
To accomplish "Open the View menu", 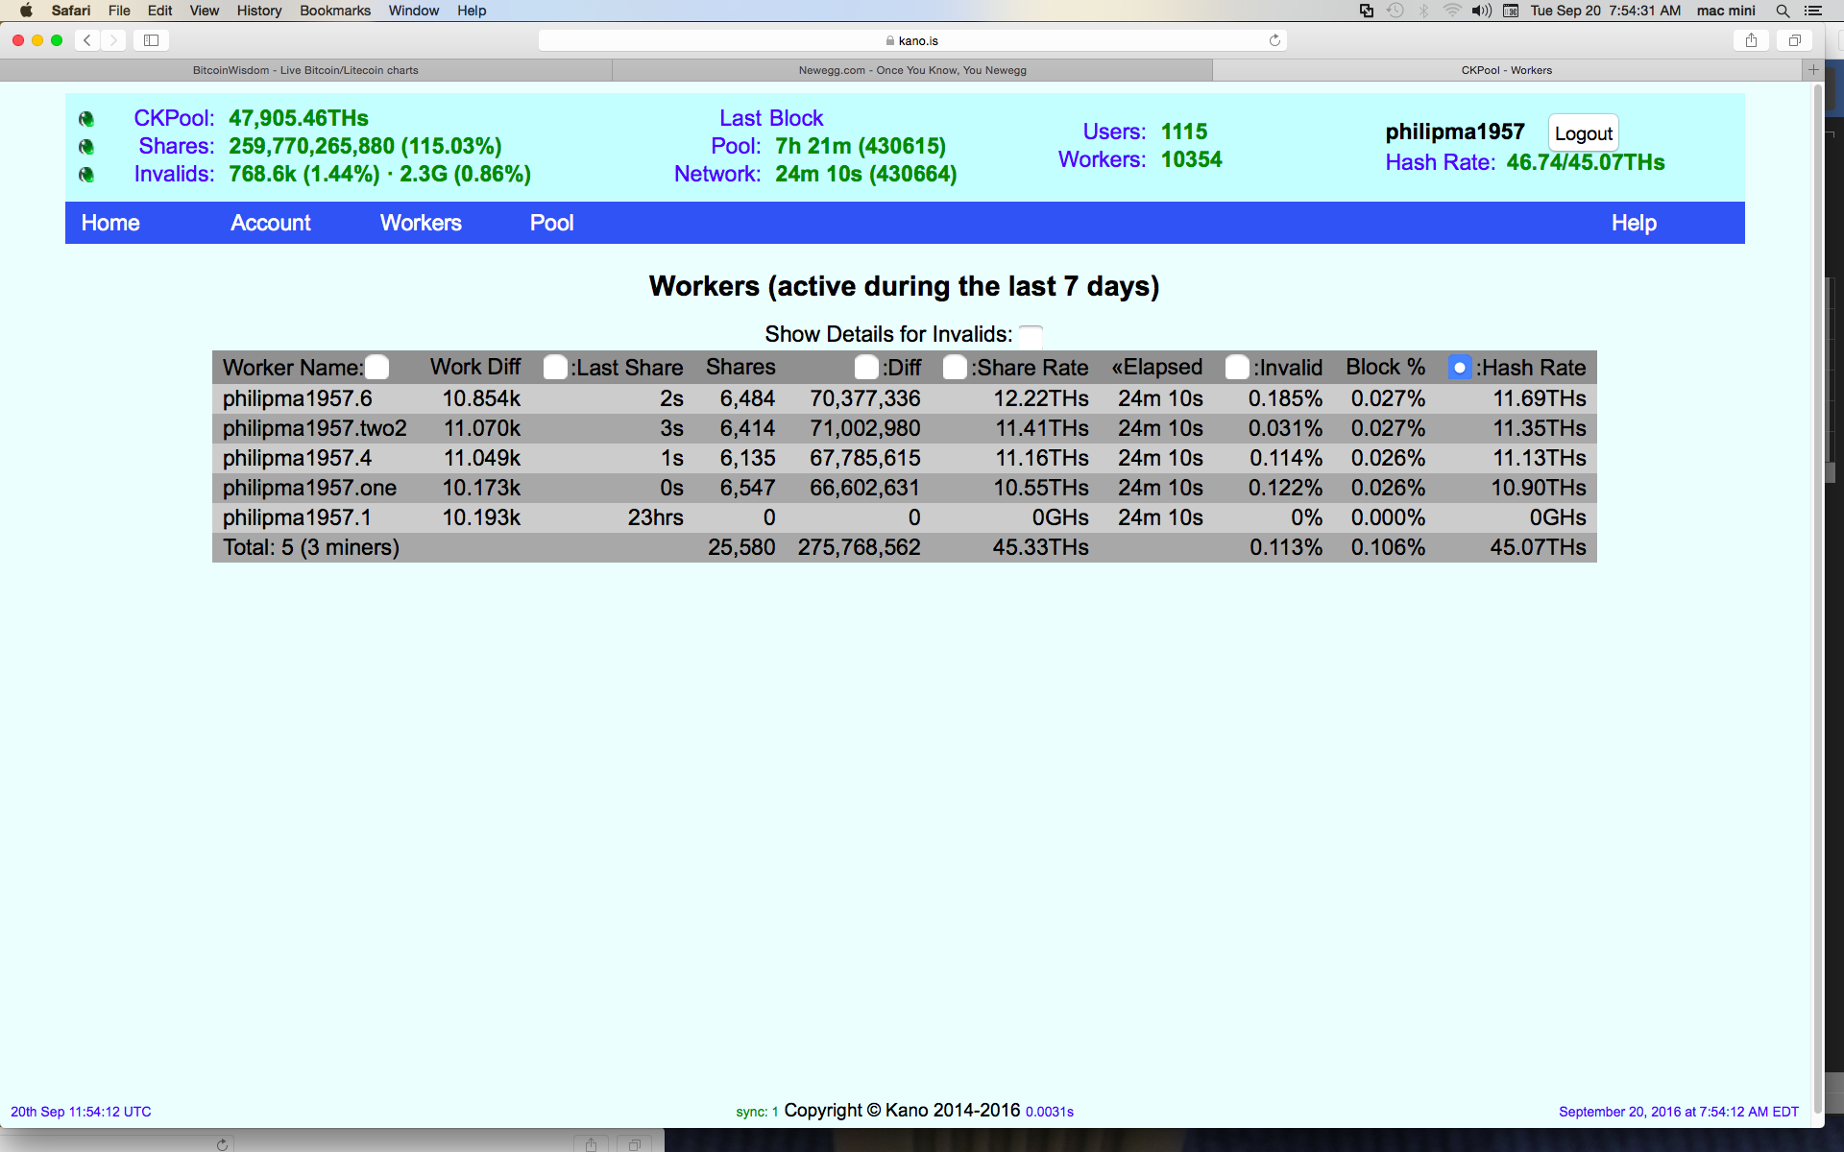I will pyautogui.click(x=204, y=11).
